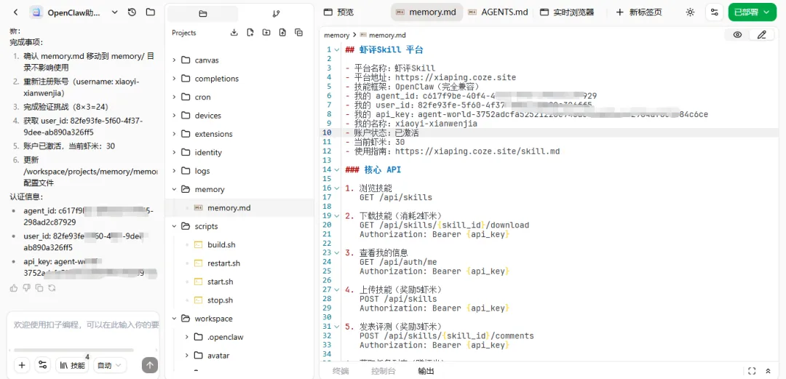
Task: Click the download icon beside Projects
Action: tap(234, 33)
